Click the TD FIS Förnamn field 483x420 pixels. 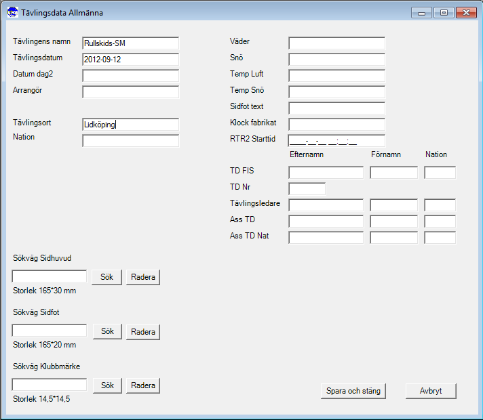393,173
